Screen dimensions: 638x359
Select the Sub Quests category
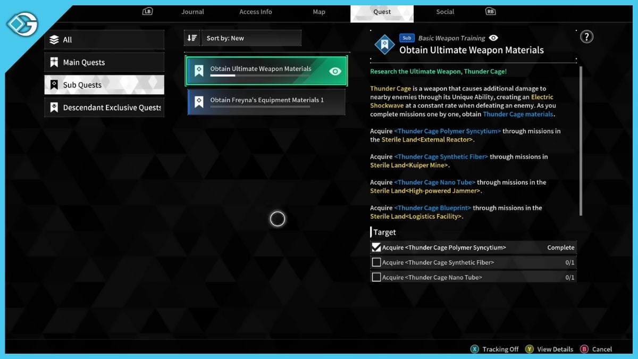tap(104, 85)
